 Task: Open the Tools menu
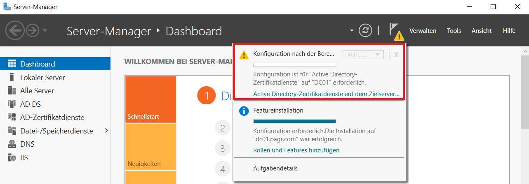pyautogui.click(x=454, y=31)
